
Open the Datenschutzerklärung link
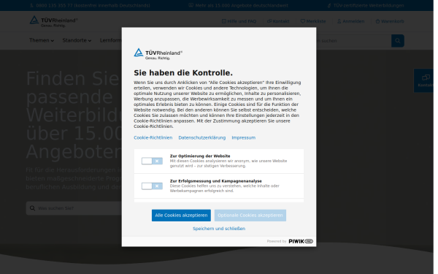click(201, 137)
